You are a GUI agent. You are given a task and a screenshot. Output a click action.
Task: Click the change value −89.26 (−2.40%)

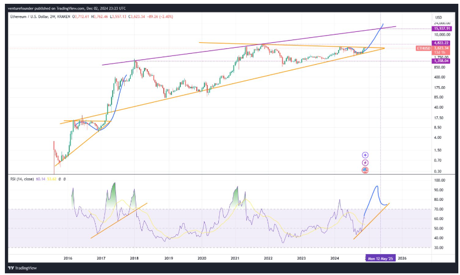(x=160, y=16)
